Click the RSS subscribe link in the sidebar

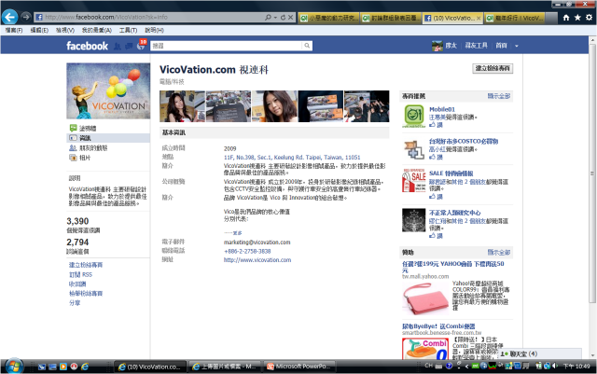click(x=80, y=274)
